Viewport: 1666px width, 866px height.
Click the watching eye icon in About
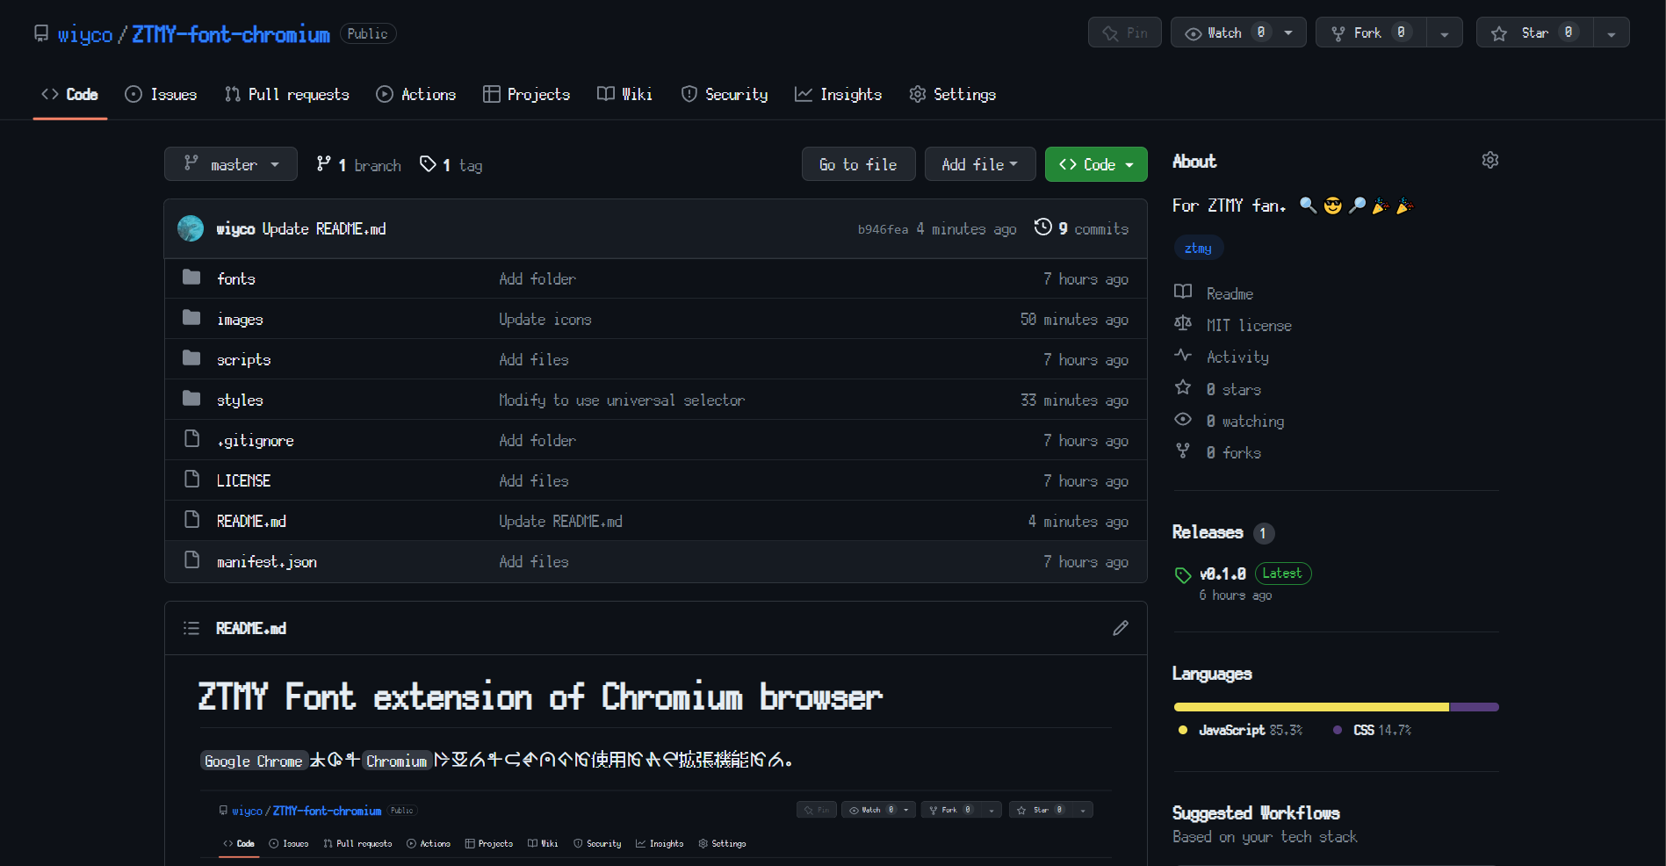tap(1183, 419)
